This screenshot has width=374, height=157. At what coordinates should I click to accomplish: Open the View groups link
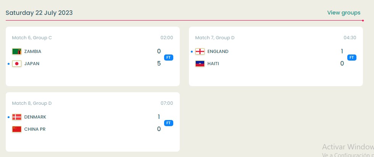click(x=343, y=13)
